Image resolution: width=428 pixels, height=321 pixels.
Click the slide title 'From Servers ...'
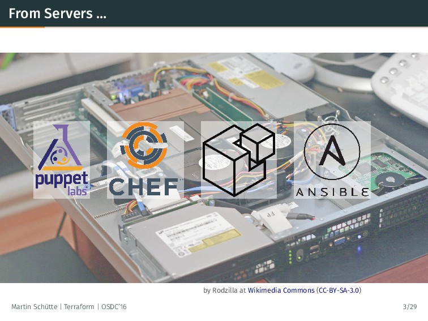pyautogui.click(x=57, y=14)
